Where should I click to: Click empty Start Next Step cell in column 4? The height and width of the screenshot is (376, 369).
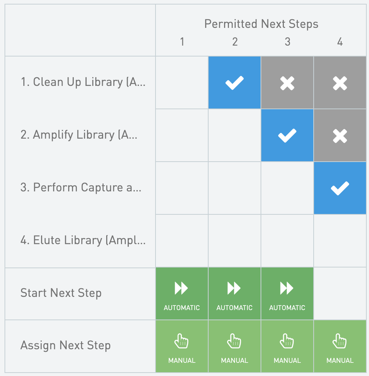340,293
